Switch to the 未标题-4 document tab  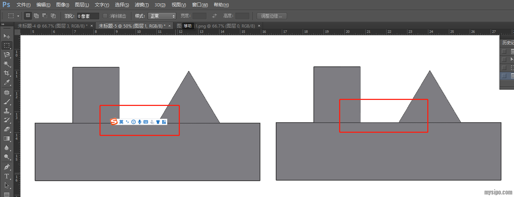click(52, 26)
